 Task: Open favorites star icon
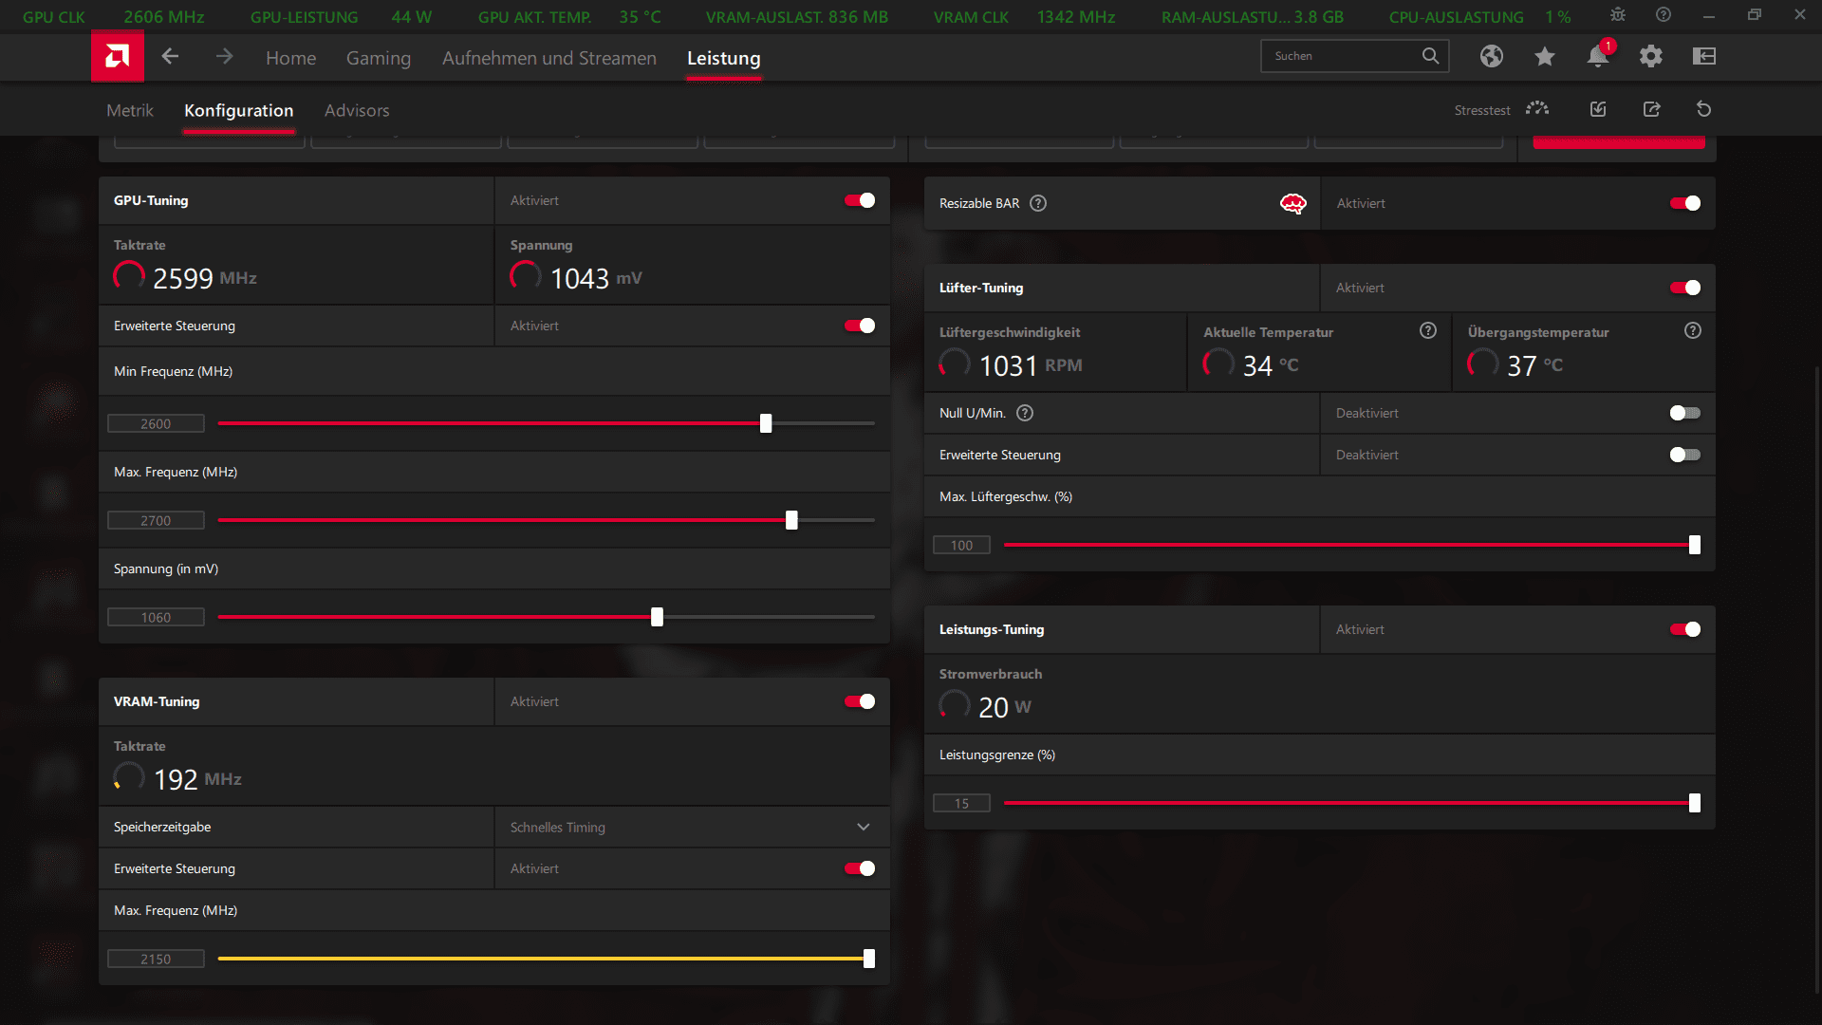click(1545, 56)
